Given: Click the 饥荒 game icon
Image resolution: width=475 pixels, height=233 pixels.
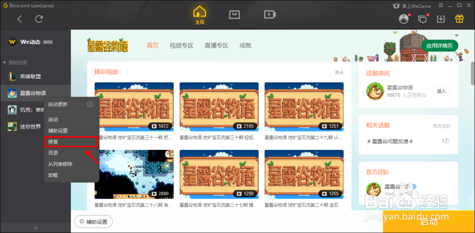Looking at the screenshot, I should 12,110.
